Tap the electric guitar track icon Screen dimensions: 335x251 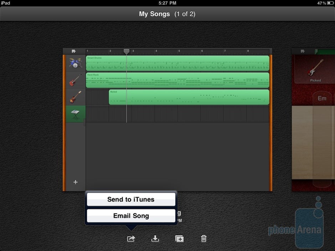point(75,80)
